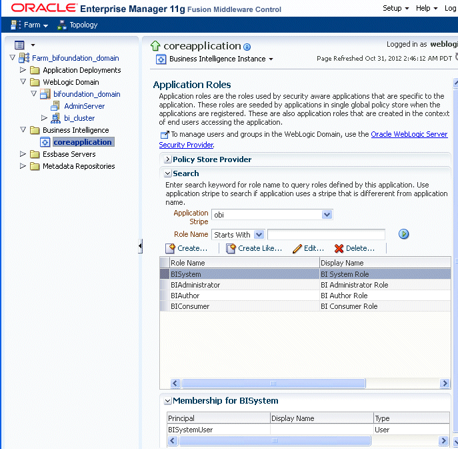Collapse the bifoundation_domain node

pyautogui.click(x=33, y=93)
